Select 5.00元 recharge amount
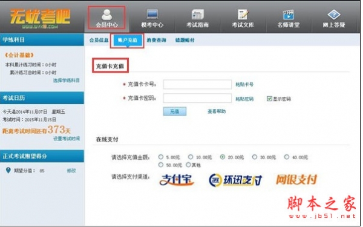Image resolution: width=363 pixels, height=227 pixels. coord(161,157)
